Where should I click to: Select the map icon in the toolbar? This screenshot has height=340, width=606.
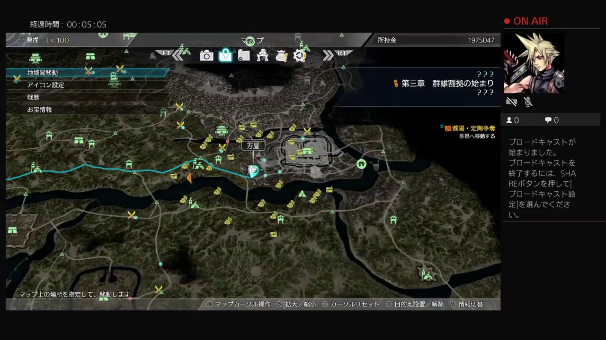click(225, 56)
